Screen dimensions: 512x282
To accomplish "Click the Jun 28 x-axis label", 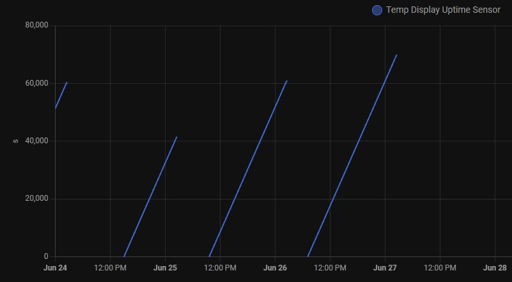I will coord(495,268).
